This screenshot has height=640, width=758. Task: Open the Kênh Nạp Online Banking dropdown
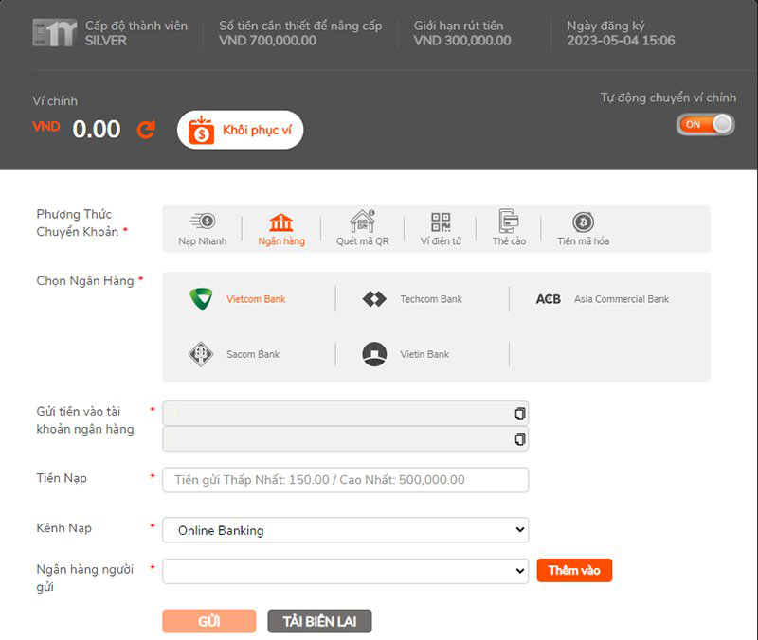tap(345, 530)
